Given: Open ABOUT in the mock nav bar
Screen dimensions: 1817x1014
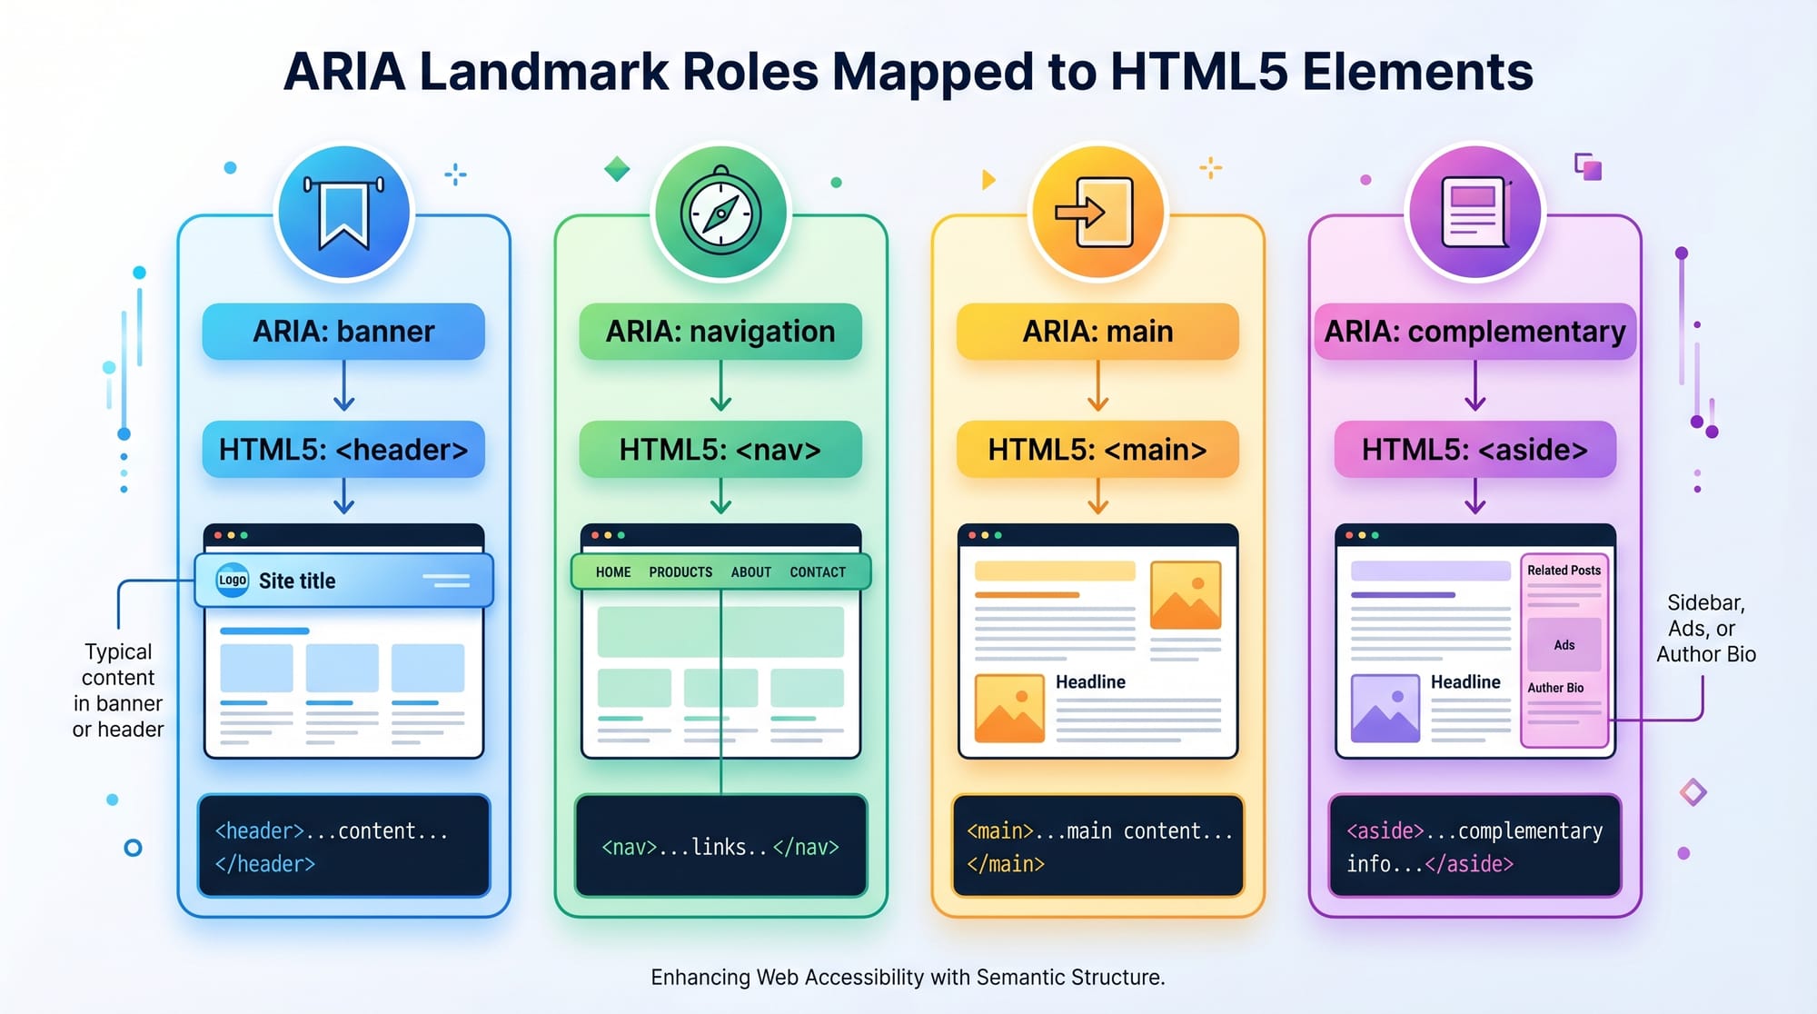Looking at the screenshot, I should point(750,572).
